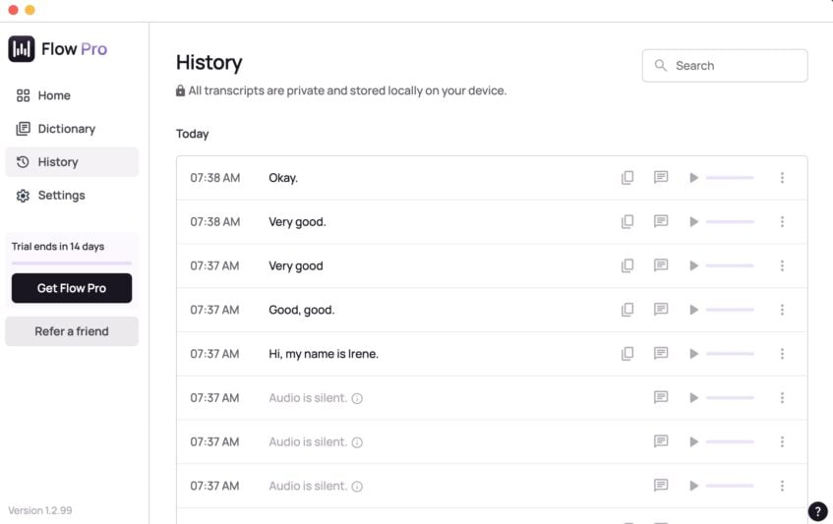
Task: Open more options for 'Okay.' row
Action: tap(782, 178)
